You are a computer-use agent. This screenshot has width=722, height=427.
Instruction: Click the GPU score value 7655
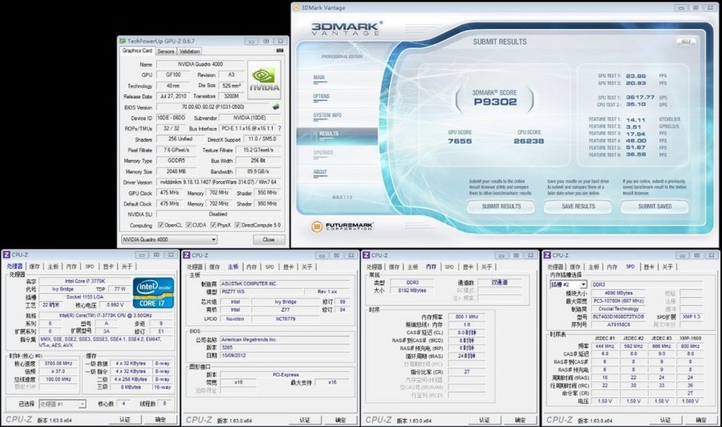(x=460, y=141)
